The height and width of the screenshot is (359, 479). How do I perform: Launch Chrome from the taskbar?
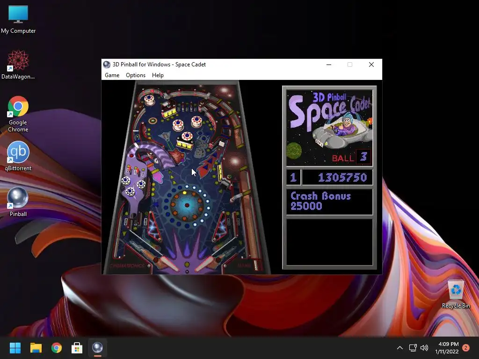click(56, 348)
